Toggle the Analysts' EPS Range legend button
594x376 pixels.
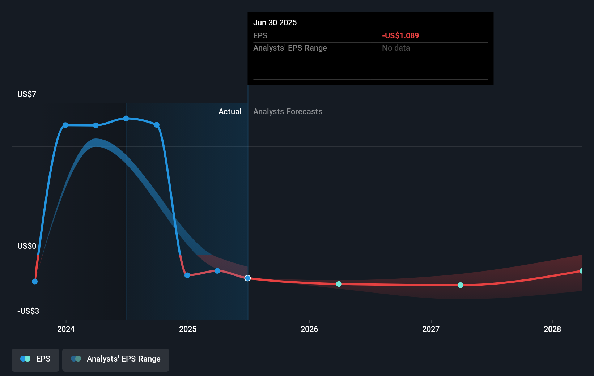click(116, 360)
